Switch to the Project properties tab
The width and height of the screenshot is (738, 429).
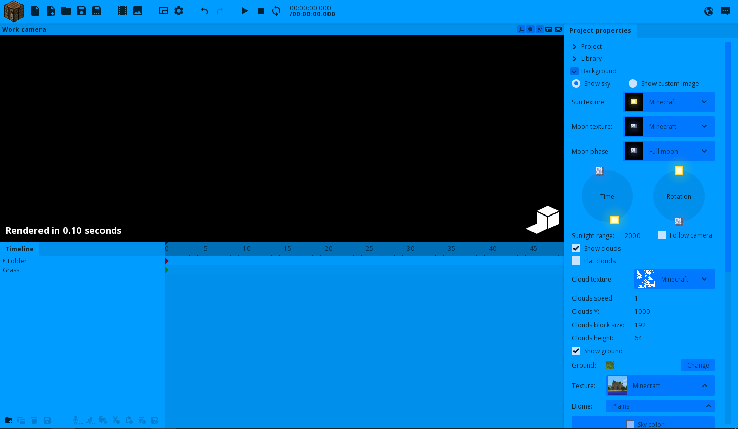coord(600,30)
